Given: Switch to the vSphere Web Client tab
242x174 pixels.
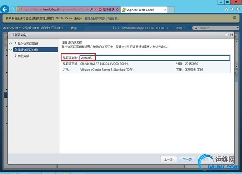Looking at the screenshot, I should [144, 10].
